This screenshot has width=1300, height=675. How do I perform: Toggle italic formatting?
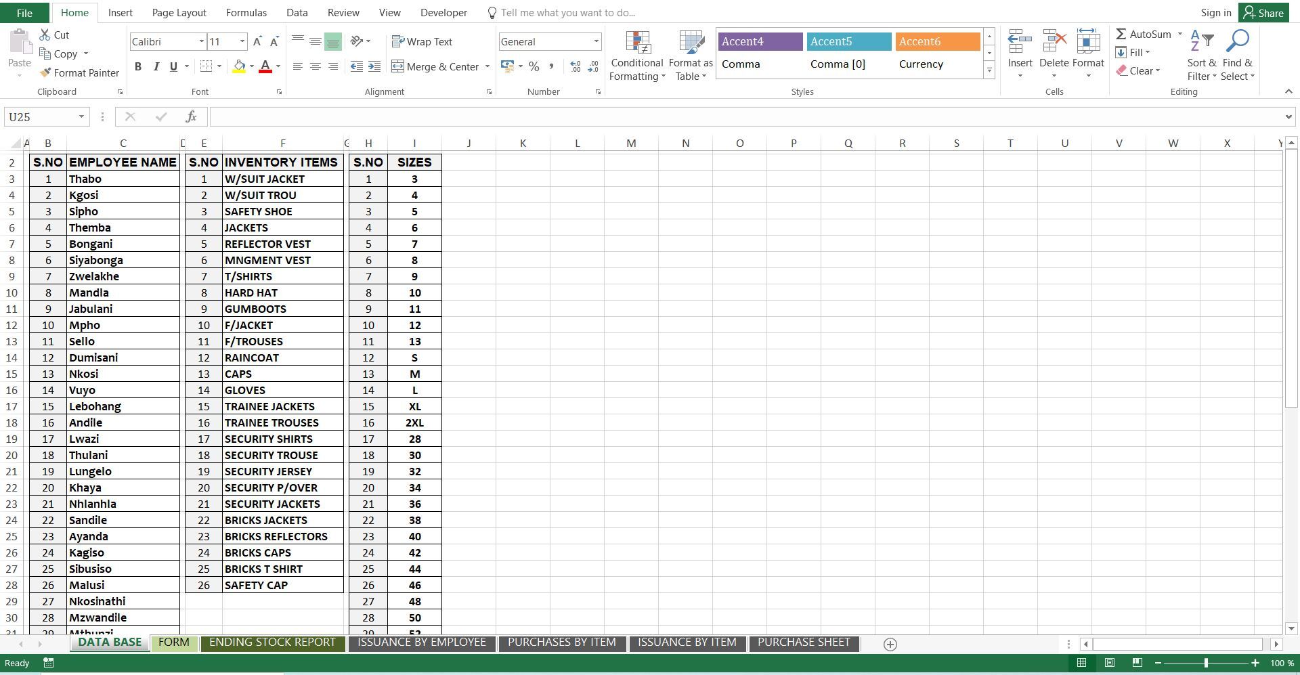pyautogui.click(x=156, y=66)
